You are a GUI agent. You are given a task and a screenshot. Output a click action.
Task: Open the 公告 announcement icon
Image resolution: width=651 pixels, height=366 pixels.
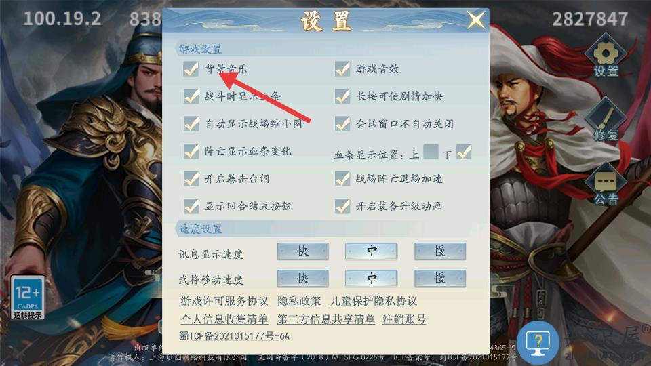click(x=606, y=184)
